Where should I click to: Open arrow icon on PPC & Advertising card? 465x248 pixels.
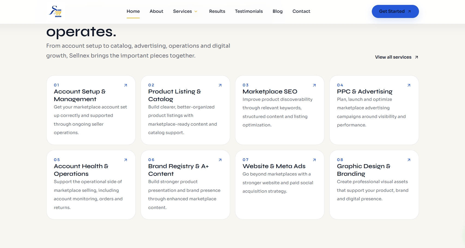pos(409,85)
